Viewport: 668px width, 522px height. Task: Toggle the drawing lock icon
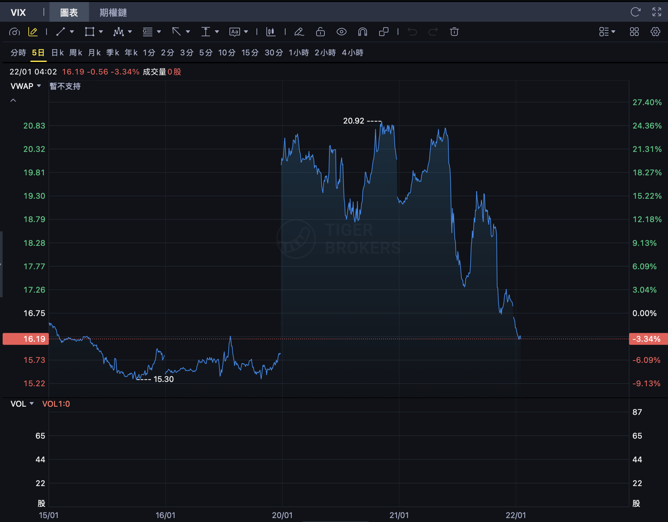(x=320, y=32)
